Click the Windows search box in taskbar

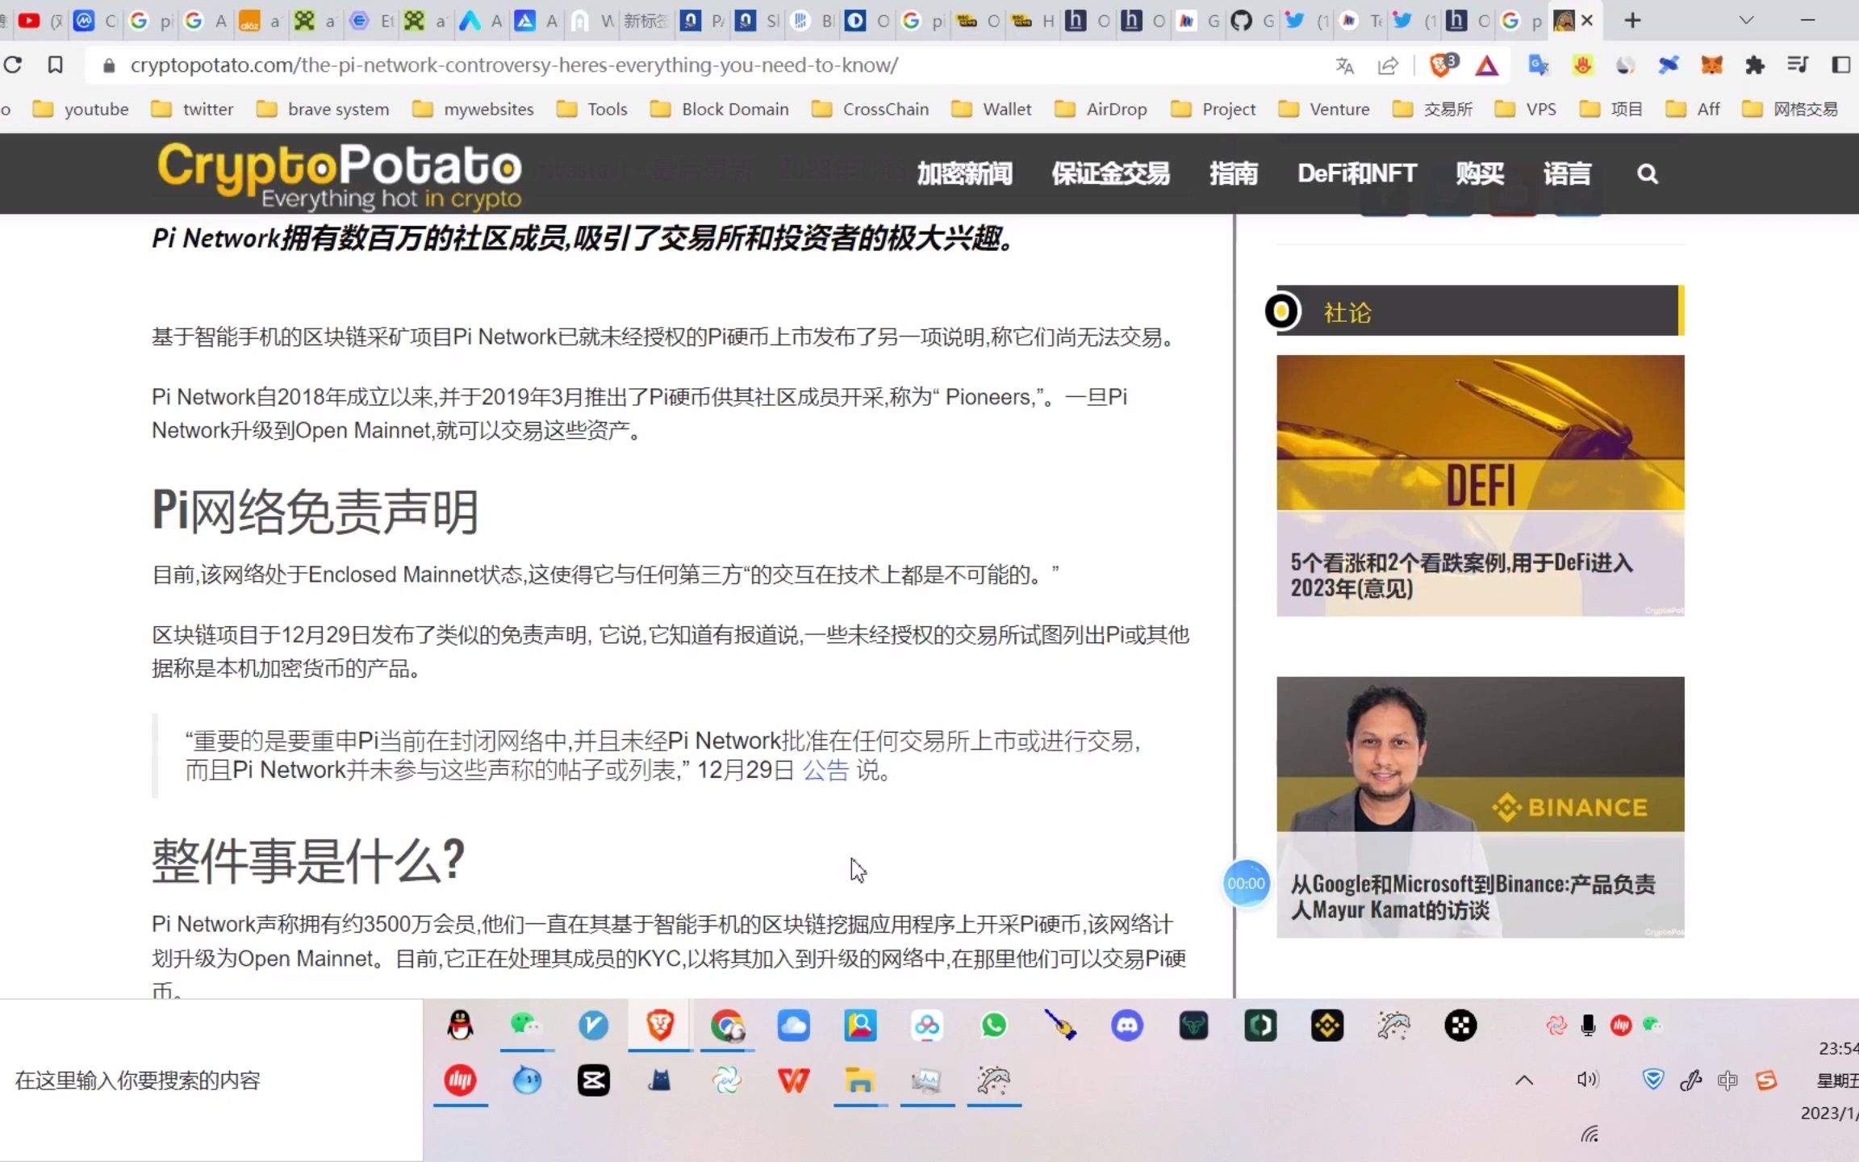pyautogui.click(x=211, y=1080)
